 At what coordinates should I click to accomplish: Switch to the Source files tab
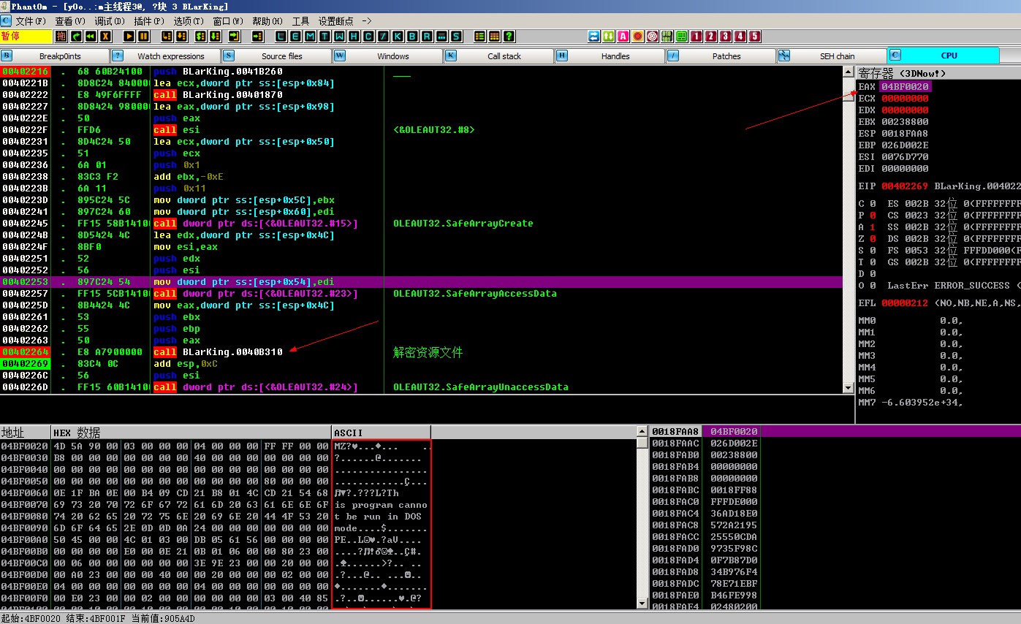tap(277, 56)
